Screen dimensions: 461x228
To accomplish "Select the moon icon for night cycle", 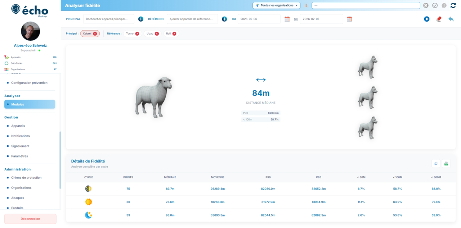I will coord(88,215).
